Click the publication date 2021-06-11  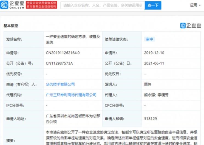click(x=154, y=63)
